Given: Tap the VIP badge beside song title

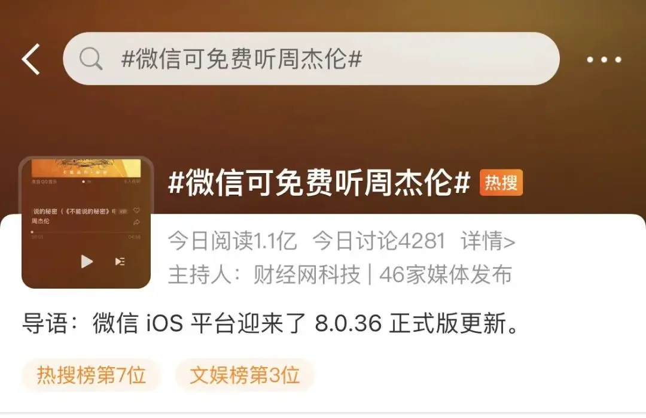Looking at the screenshot, I should coord(123,211).
